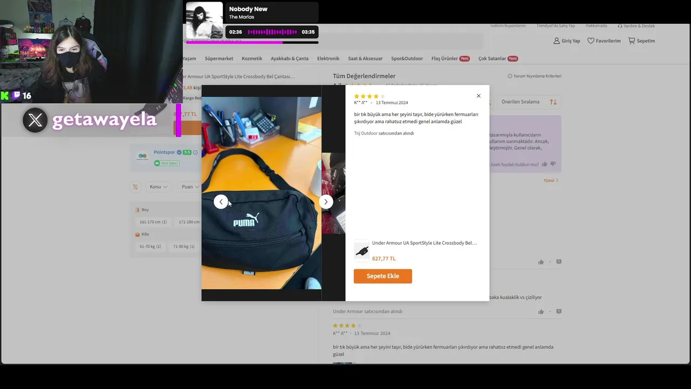Open İndirim Kuponlarım link
The image size is (691, 389).
508,26
